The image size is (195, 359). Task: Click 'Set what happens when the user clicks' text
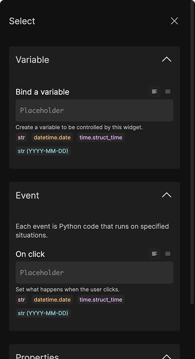[x=67, y=289]
